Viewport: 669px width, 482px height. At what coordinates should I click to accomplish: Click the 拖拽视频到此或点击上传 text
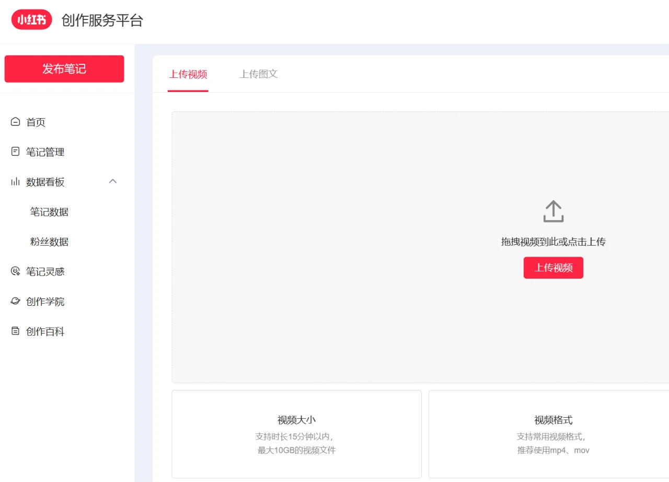(553, 242)
